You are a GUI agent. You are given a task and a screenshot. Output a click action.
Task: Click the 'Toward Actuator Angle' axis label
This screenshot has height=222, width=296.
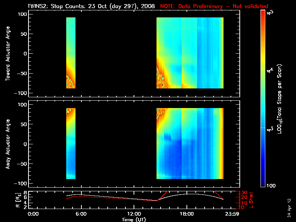click(x=8, y=54)
